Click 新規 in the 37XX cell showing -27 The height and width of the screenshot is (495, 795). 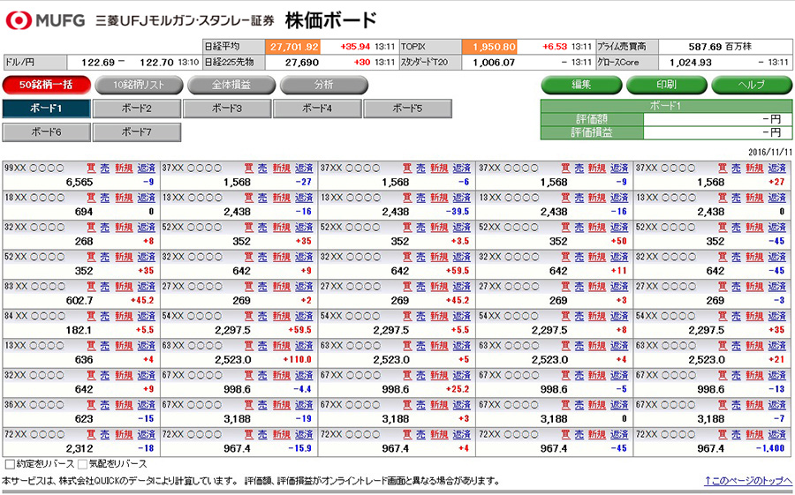pos(282,169)
